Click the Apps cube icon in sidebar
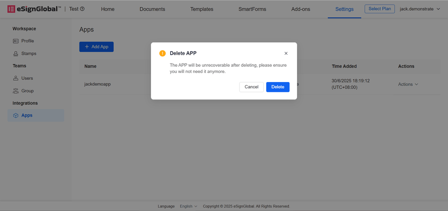The image size is (448, 211). point(16,115)
